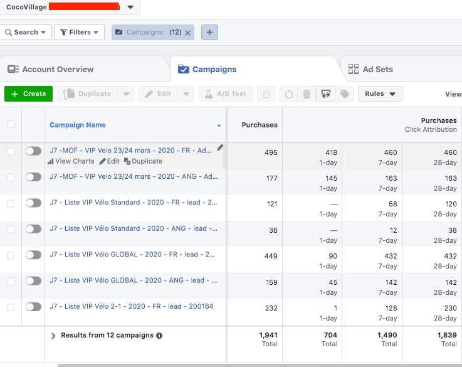This screenshot has width=462, height=367.
Task: Select checkbox for Vélo GLOBAL FR campaign
Action: click(x=10, y=255)
